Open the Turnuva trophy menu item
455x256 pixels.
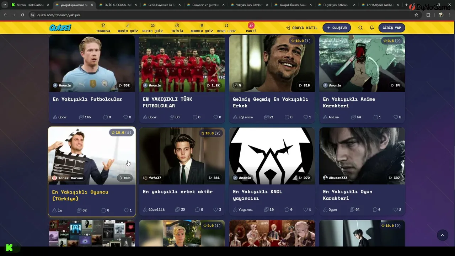click(x=103, y=28)
